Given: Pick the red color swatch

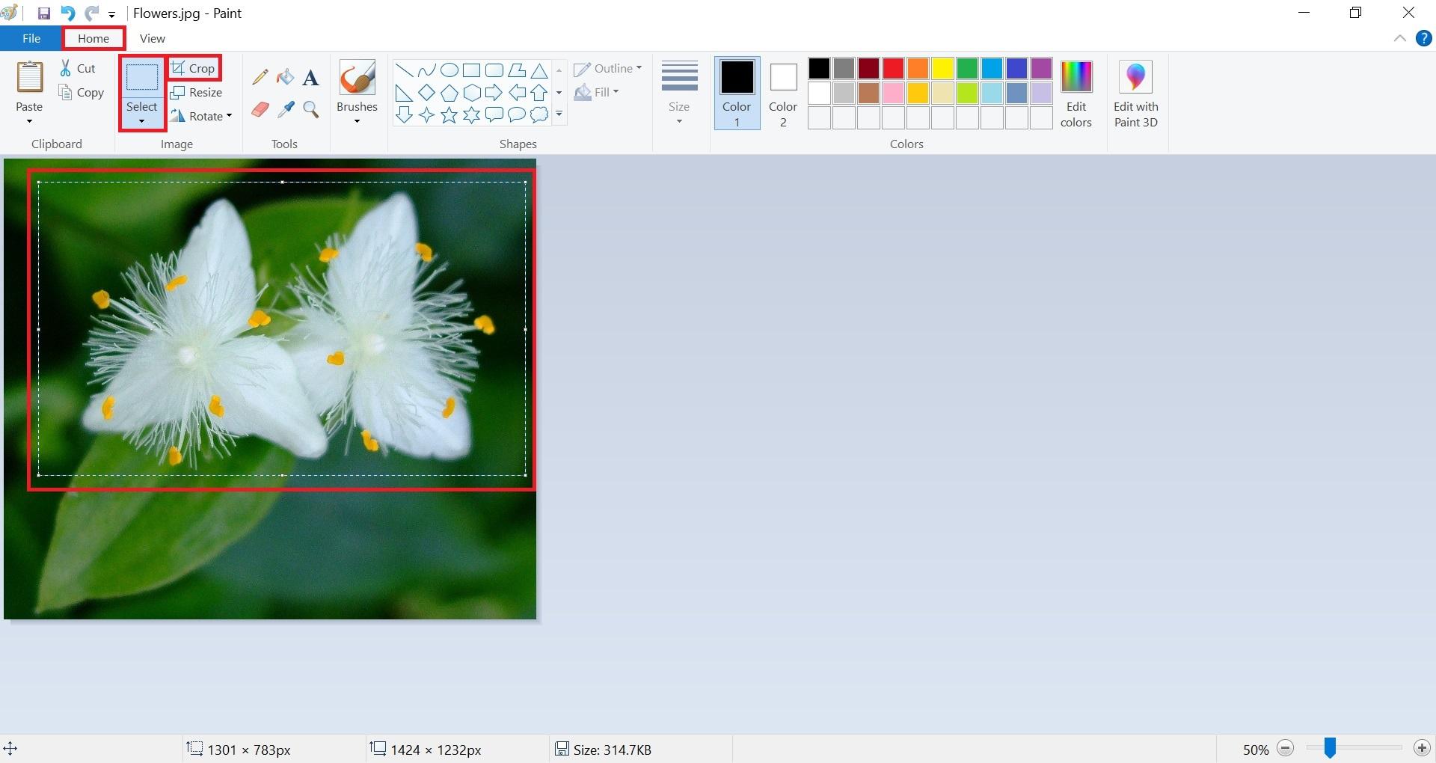Looking at the screenshot, I should 893,69.
